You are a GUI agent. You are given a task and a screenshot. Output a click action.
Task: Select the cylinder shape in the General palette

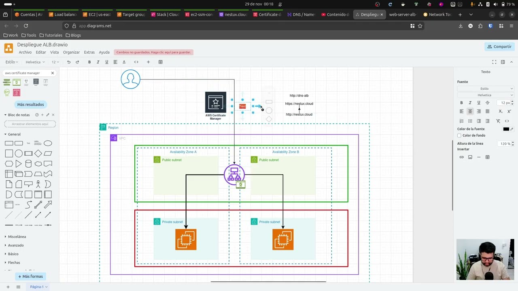(x=28, y=164)
